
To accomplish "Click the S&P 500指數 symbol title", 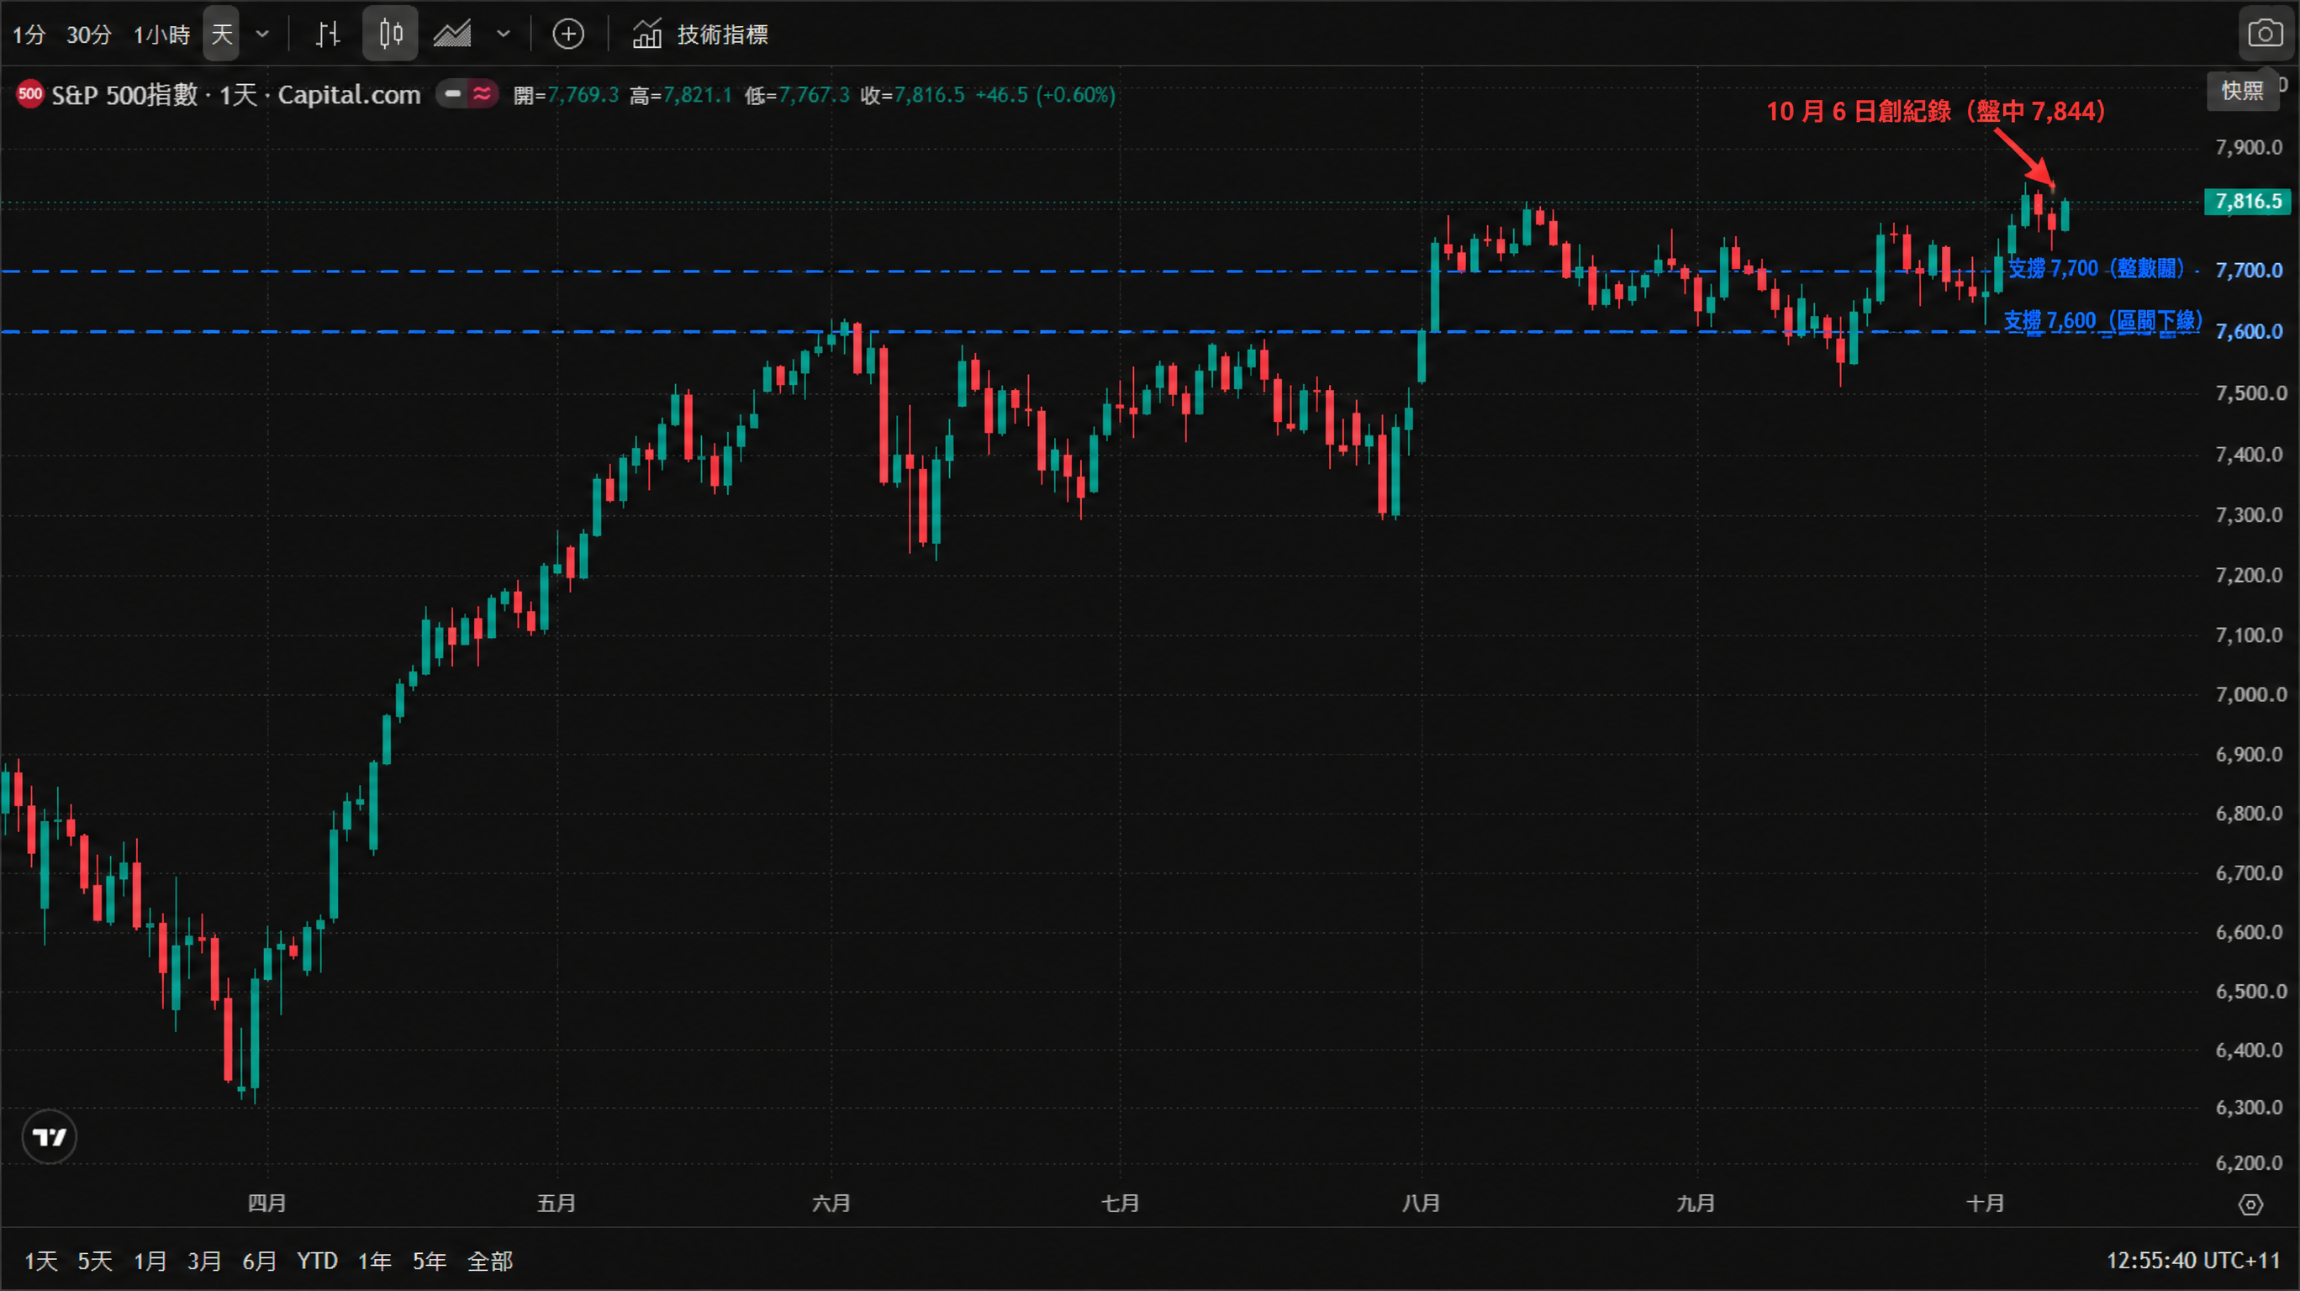I will tap(124, 95).
